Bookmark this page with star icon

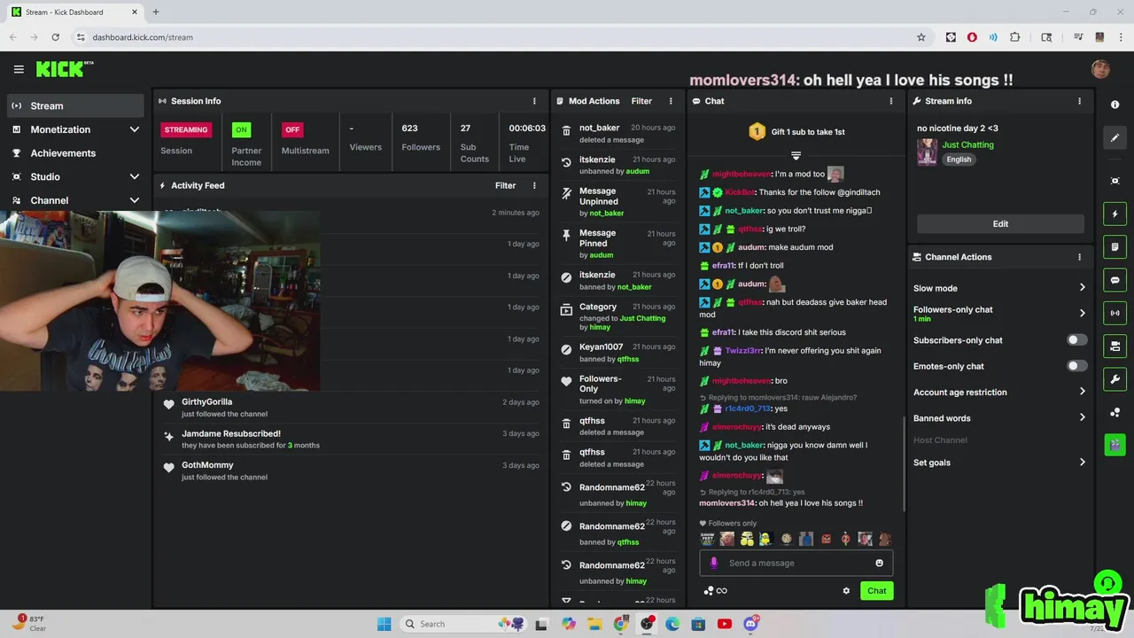921,37
